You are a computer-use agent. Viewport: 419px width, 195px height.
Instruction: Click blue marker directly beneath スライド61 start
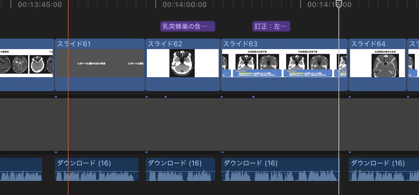(x=56, y=96)
